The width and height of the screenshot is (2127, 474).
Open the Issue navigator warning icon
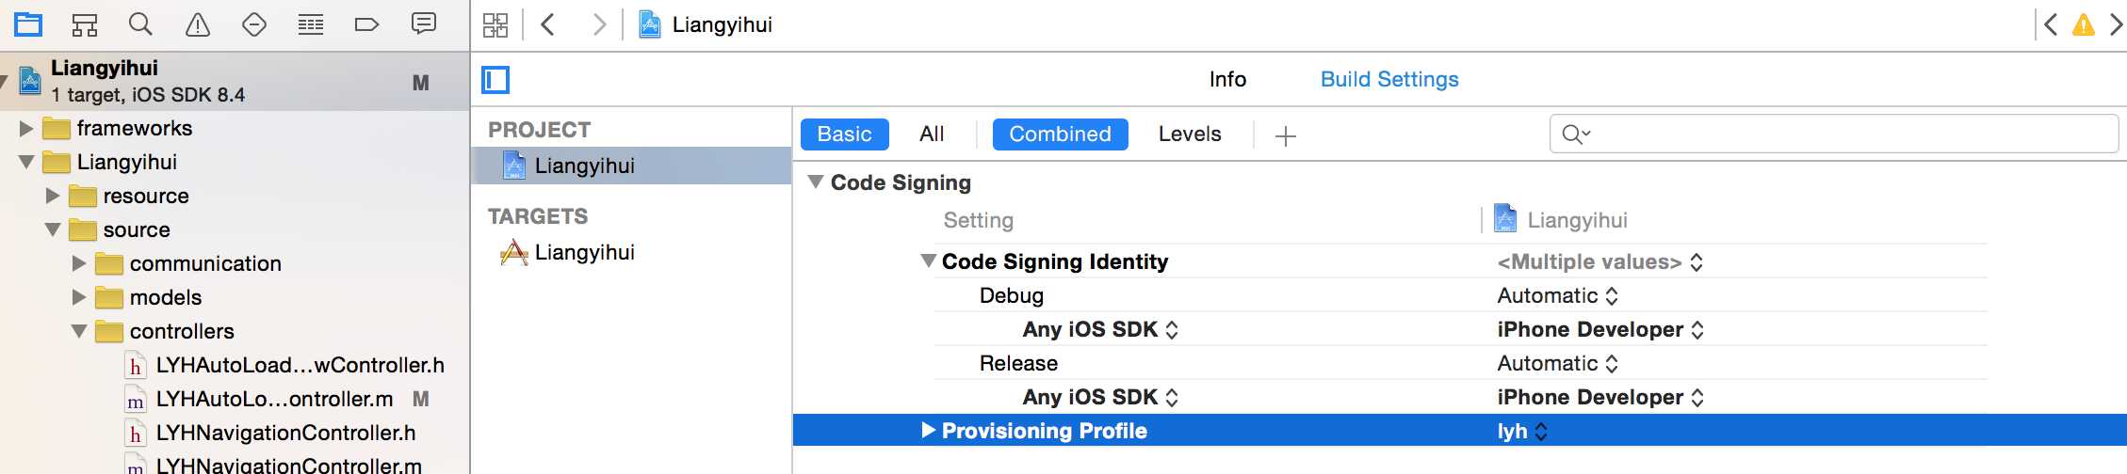(198, 24)
